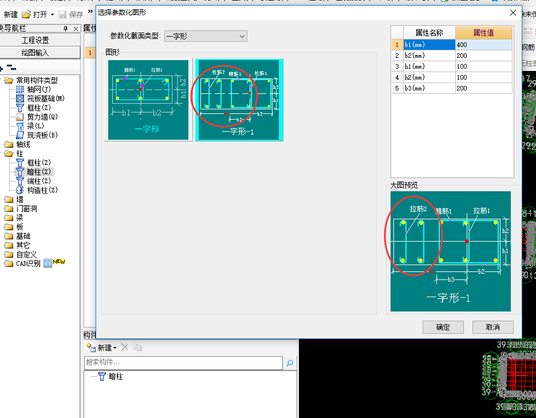Select the 梁(L) beam item
Image resolution: width=536 pixels, height=418 pixels.
click(x=35, y=126)
